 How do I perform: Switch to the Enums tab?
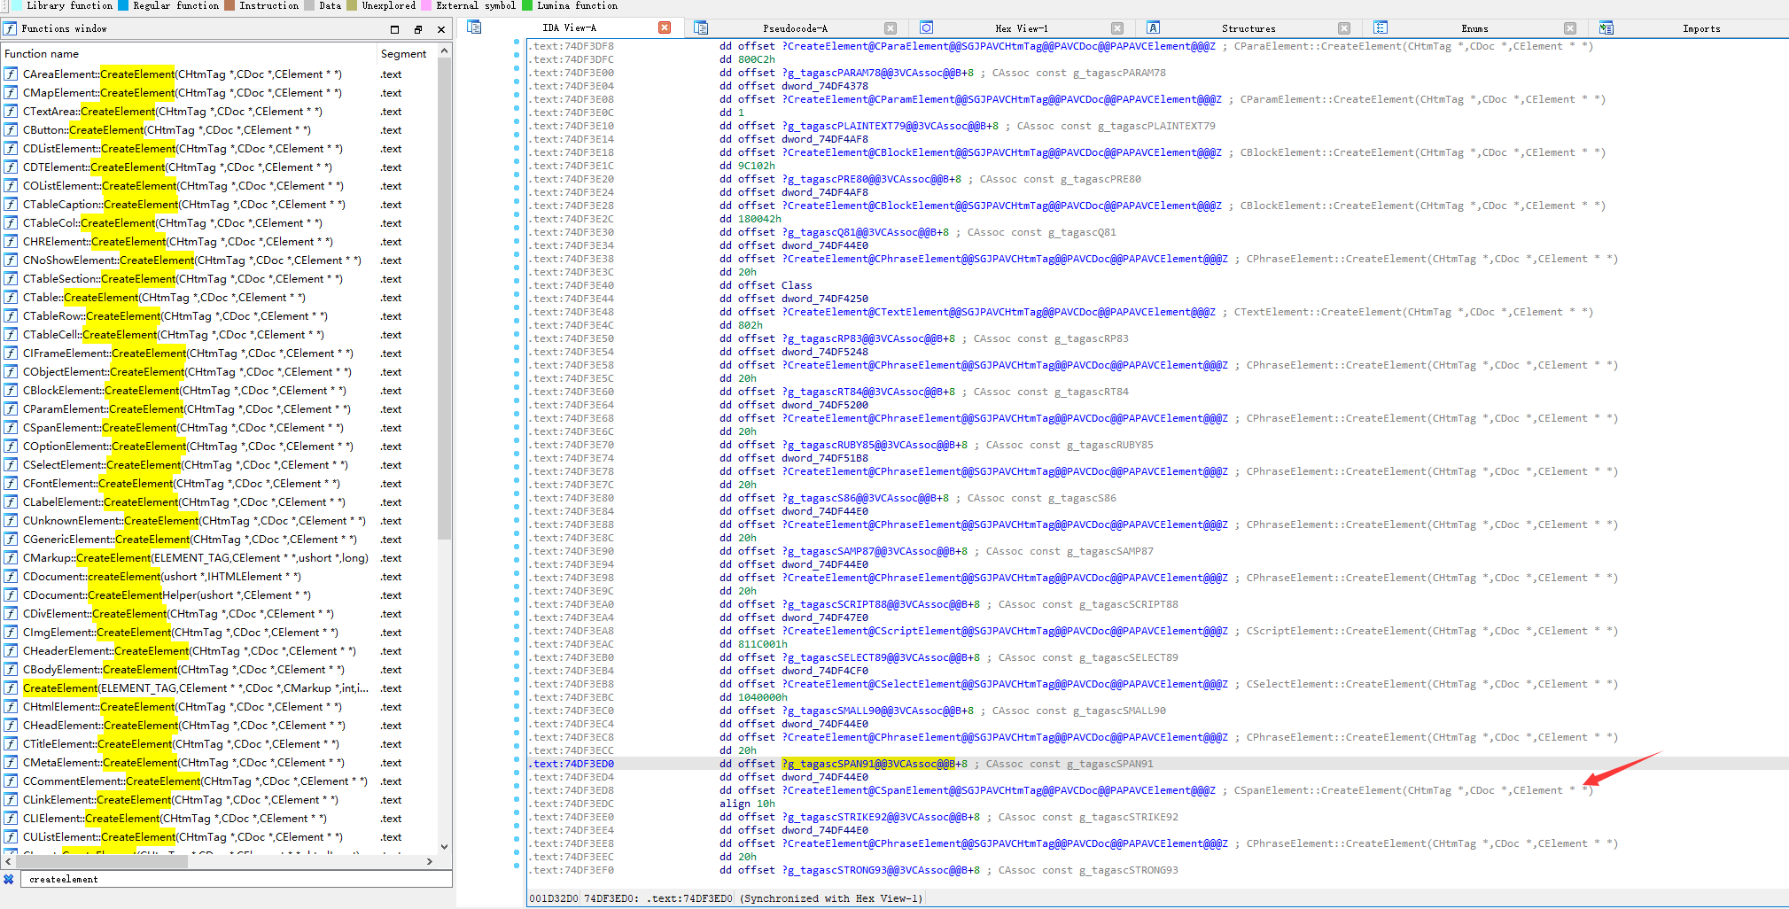[1474, 28]
